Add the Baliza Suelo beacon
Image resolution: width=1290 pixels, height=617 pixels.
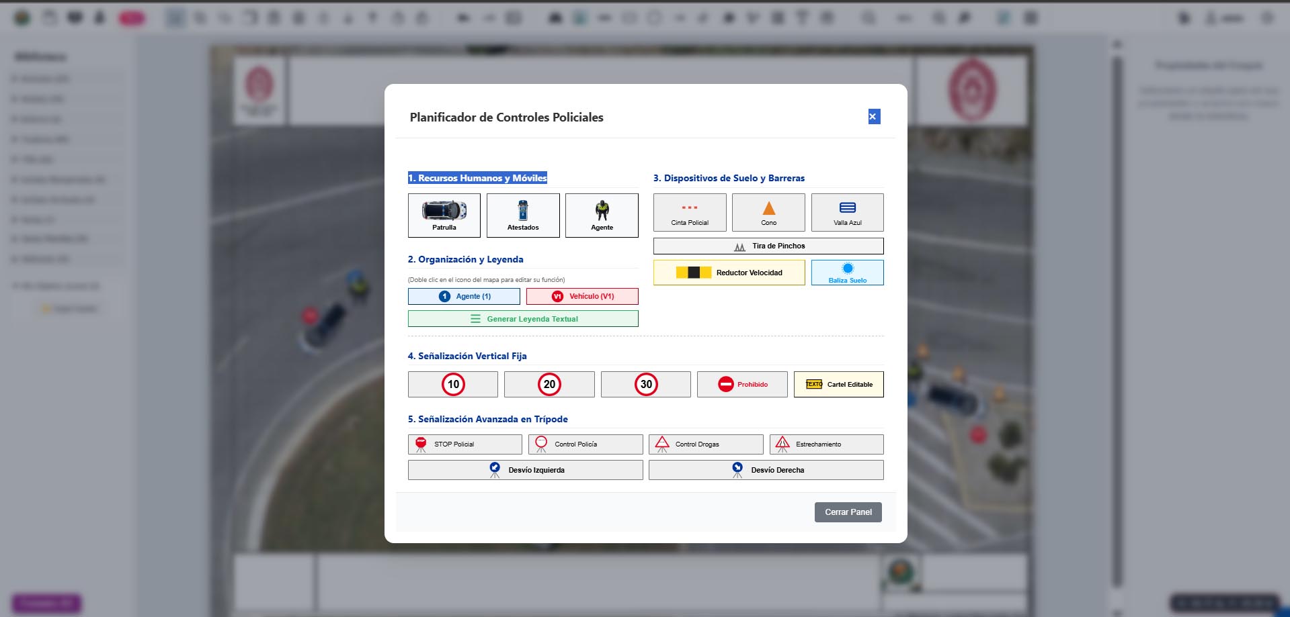(x=847, y=273)
